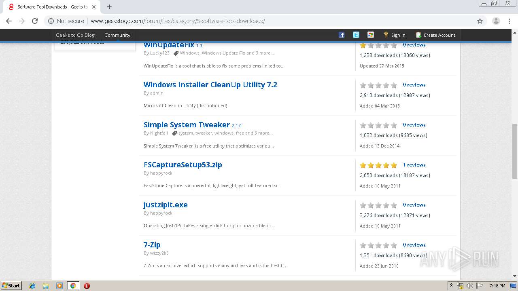Click the browser back arrow
The image size is (518, 291).
pyautogui.click(x=9, y=21)
